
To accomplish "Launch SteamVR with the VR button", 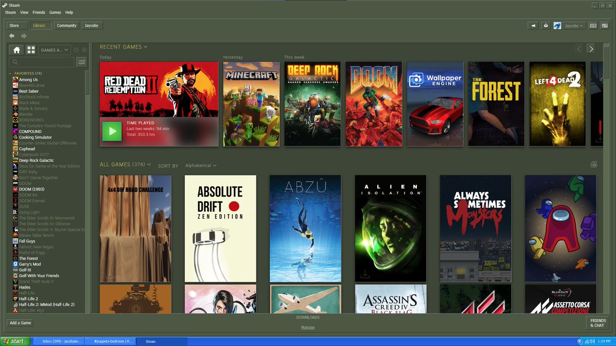I will 593,25.
